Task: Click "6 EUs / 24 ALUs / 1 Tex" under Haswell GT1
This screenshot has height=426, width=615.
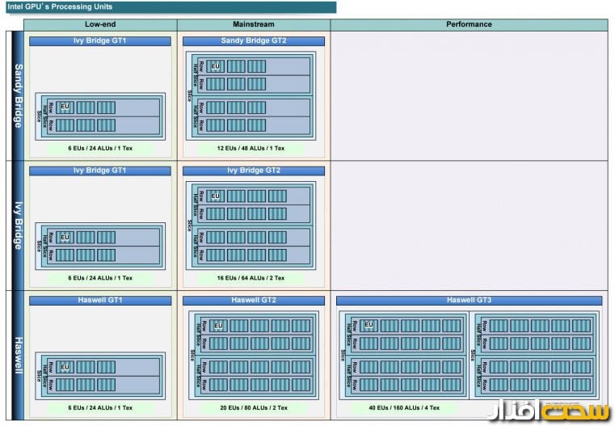Action: pos(100,408)
